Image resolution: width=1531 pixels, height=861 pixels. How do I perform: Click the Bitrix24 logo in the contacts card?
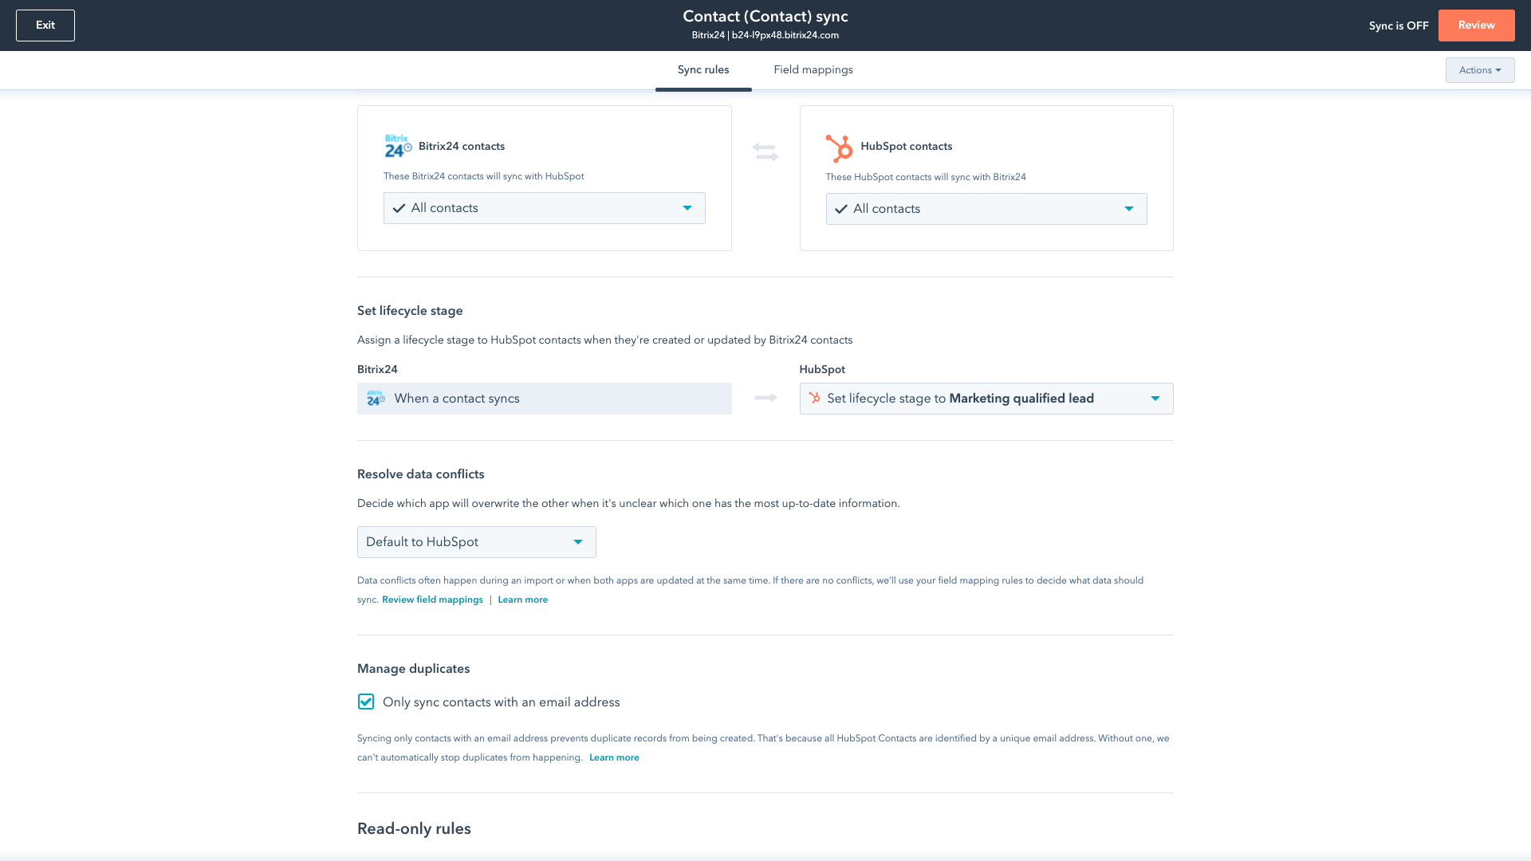(x=396, y=146)
